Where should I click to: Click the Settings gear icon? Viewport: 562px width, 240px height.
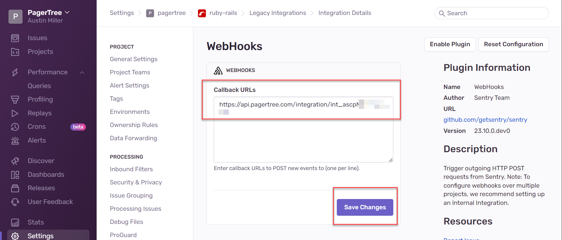tap(15, 236)
